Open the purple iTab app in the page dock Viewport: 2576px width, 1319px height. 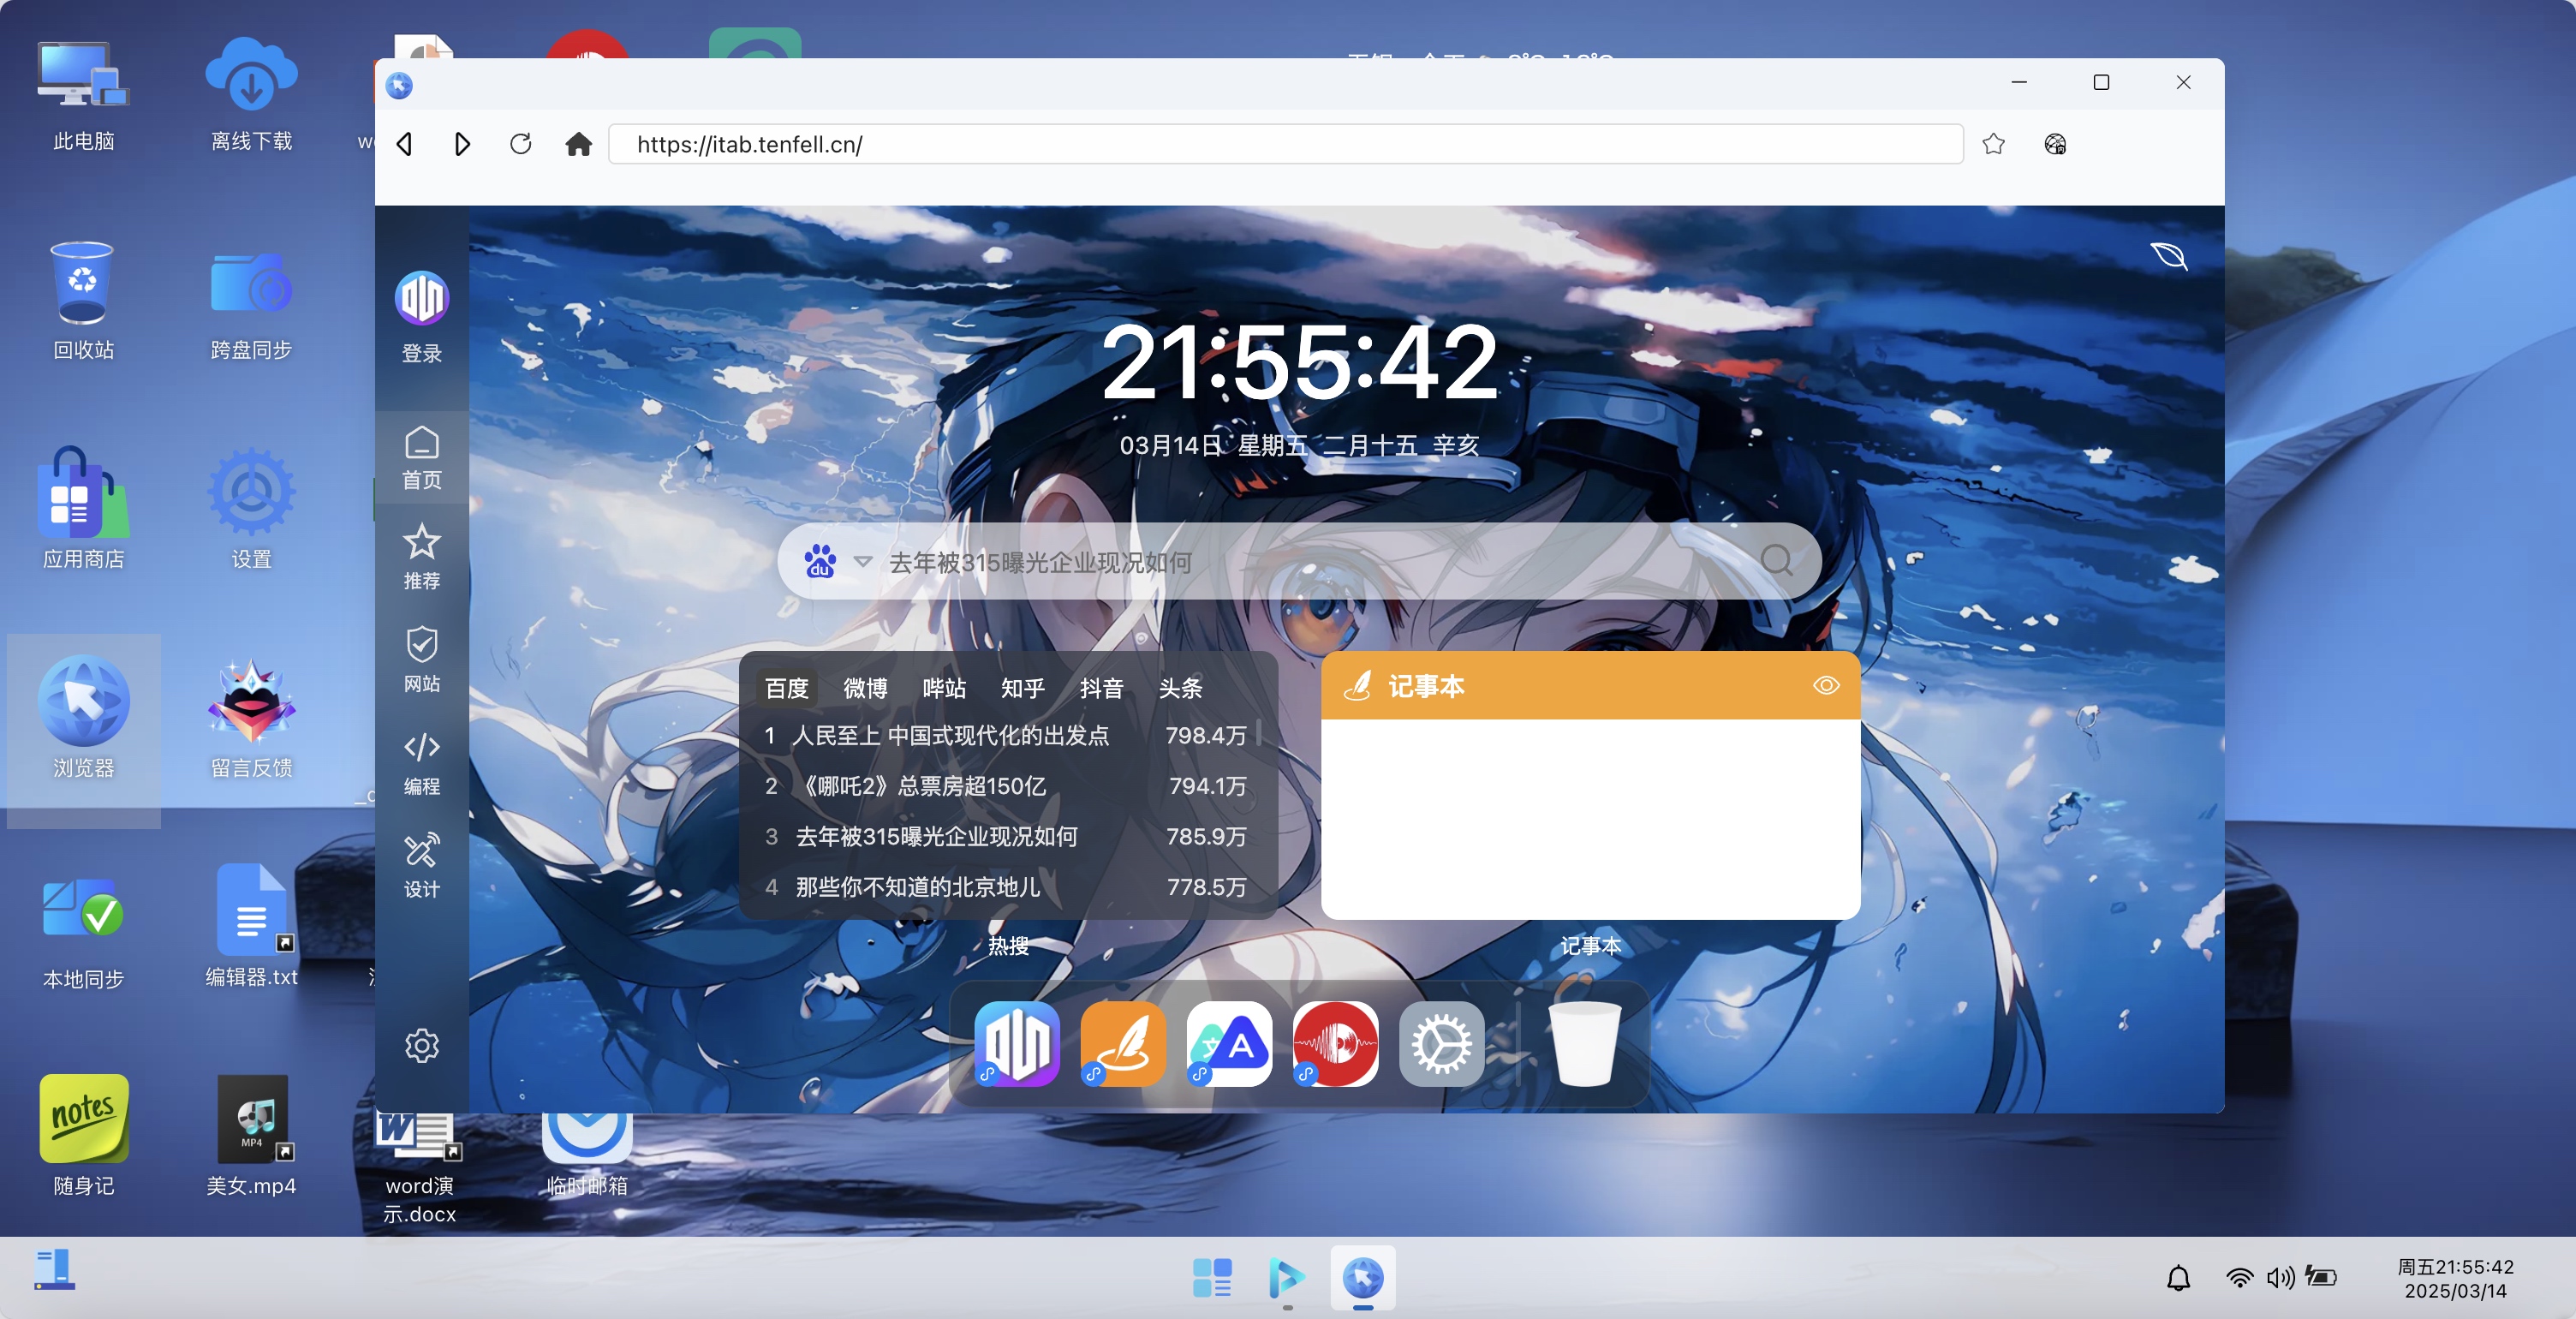1017,1044
